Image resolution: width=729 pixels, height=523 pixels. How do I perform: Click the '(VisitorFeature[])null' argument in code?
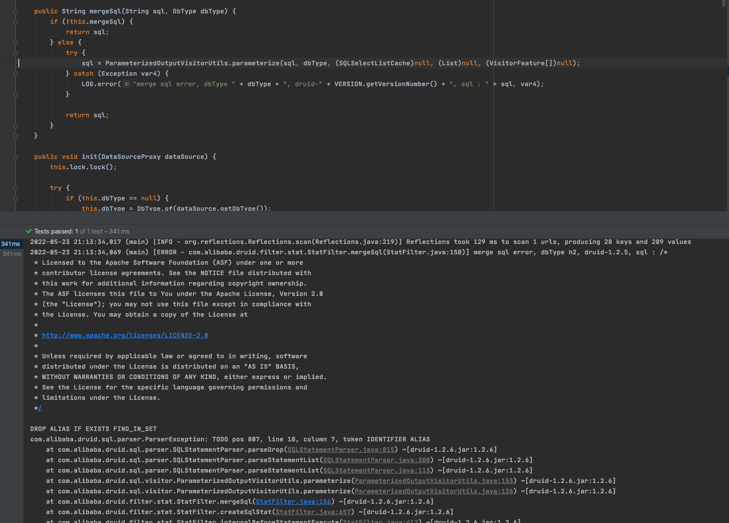pos(529,63)
